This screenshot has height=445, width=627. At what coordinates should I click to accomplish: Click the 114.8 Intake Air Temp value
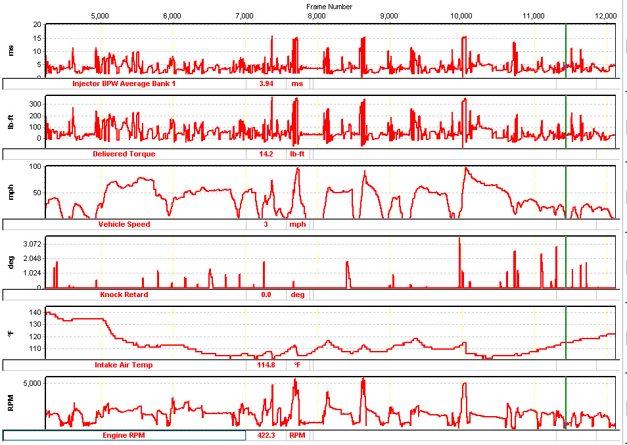pyautogui.click(x=266, y=365)
